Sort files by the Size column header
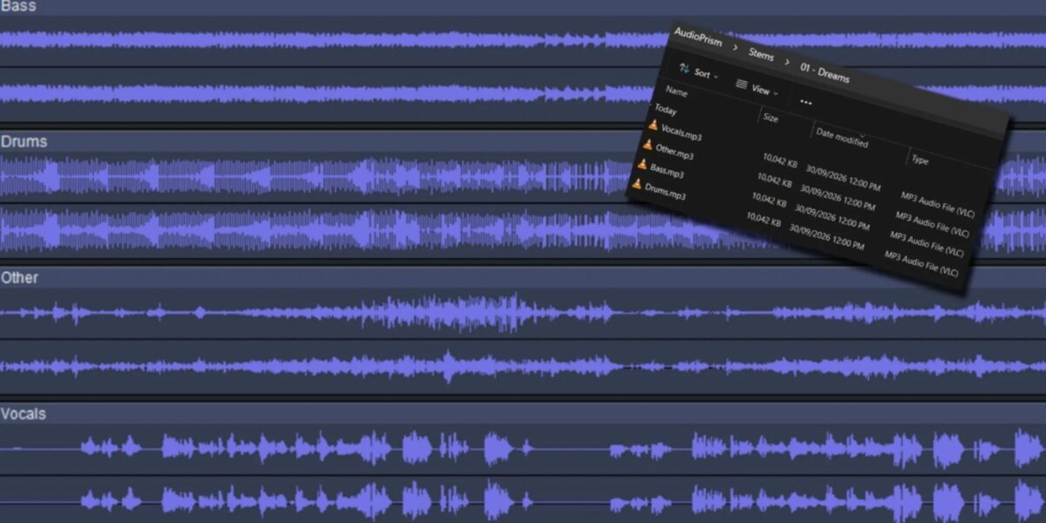 point(771,117)
